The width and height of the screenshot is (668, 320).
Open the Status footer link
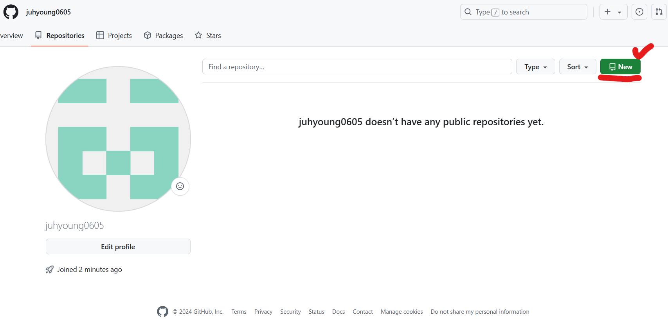(316, 312)
